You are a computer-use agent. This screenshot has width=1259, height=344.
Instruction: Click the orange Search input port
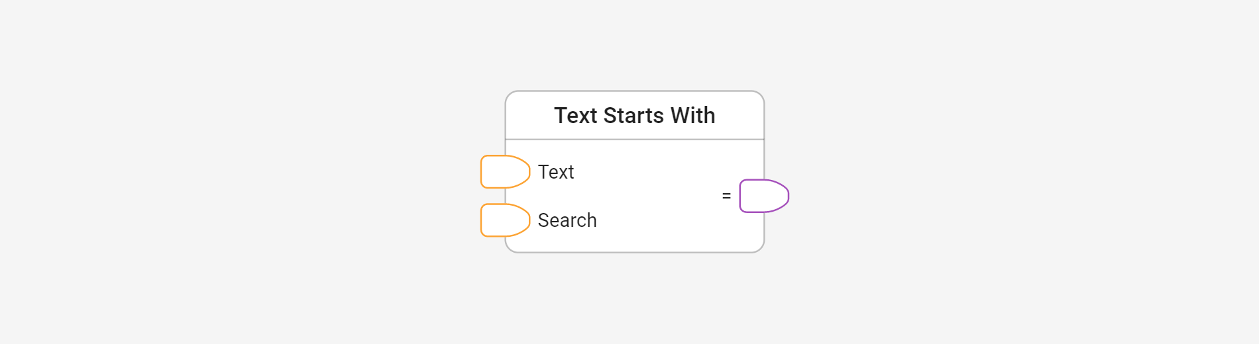504,220
